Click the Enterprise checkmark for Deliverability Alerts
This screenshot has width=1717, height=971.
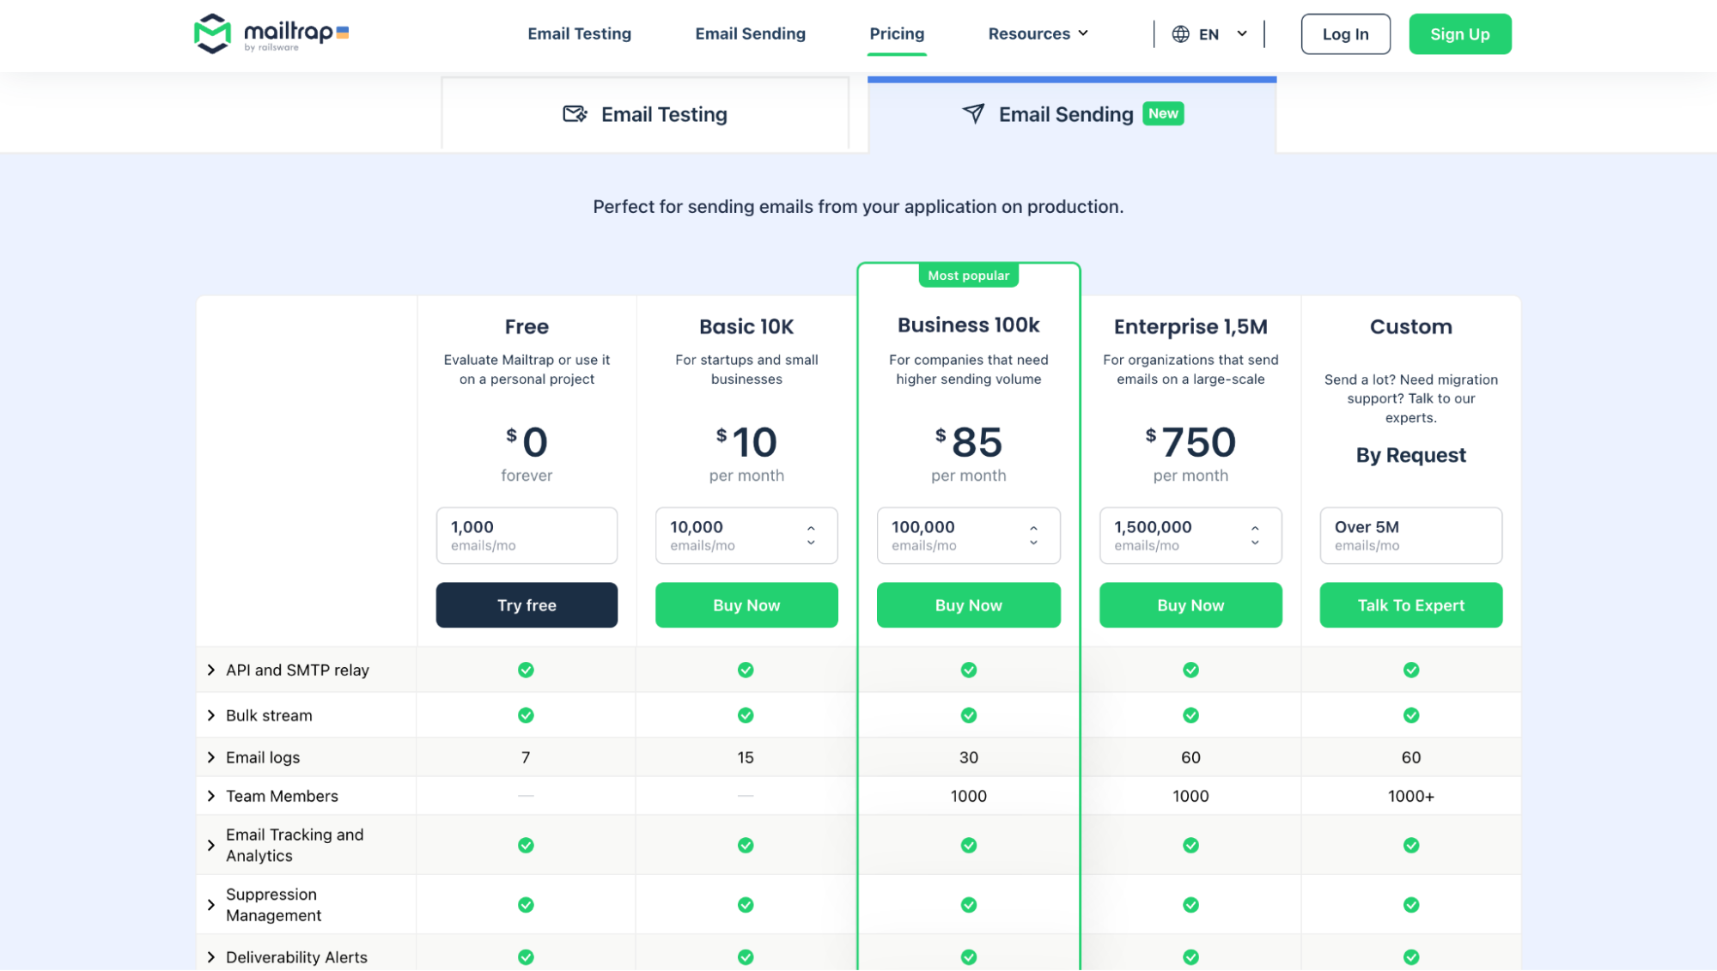[x=1190, y=957]
